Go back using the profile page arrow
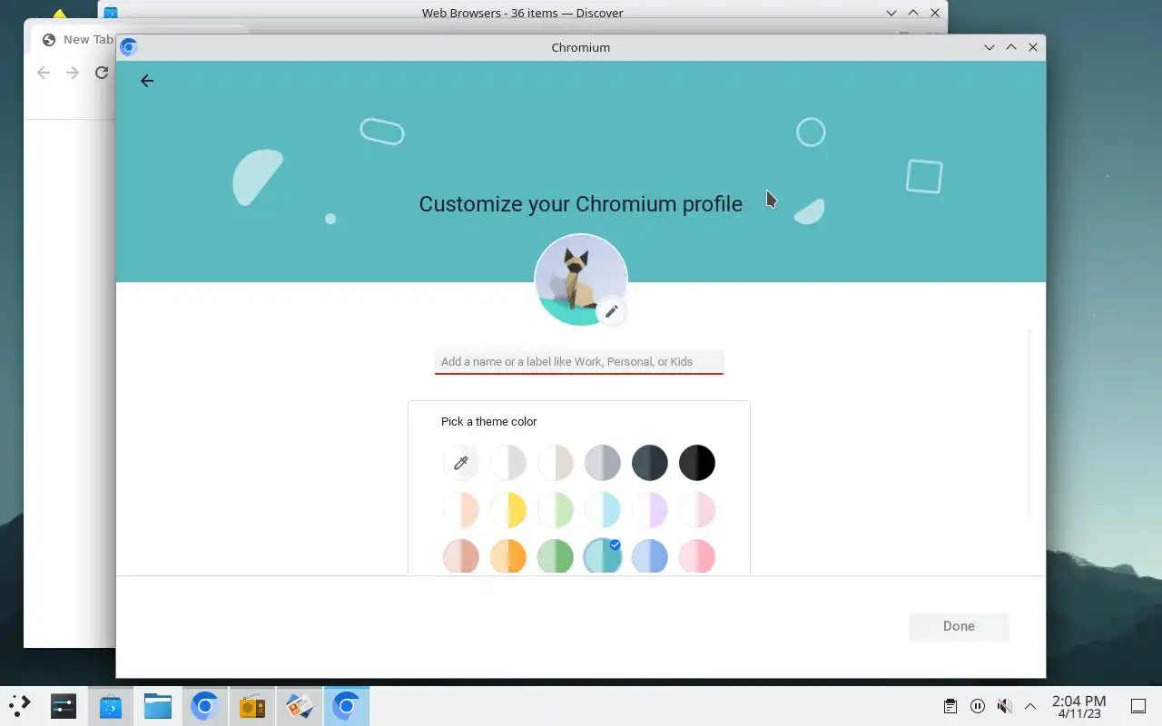 147,81
